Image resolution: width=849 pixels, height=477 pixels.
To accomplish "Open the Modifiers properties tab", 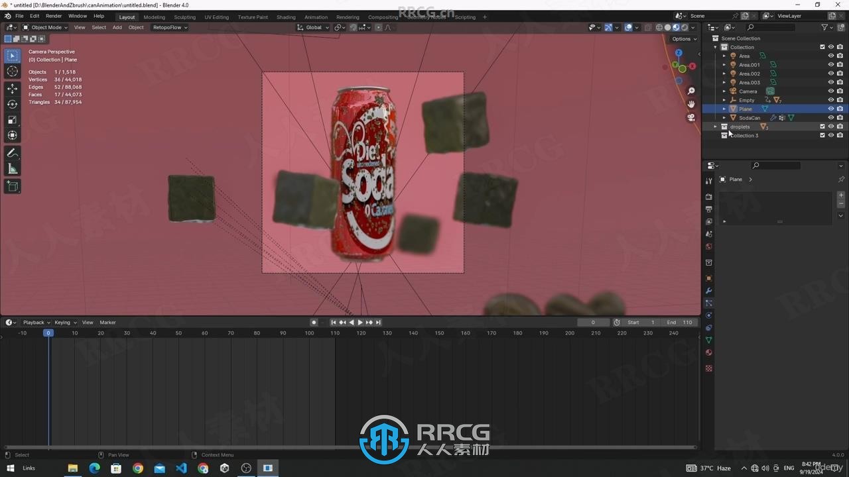I will pos(708,291).
